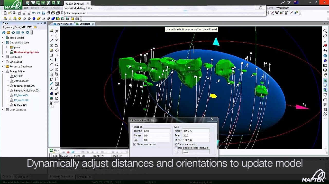Close the Edit Interactive Ellipsoid dialog
329x184 pixels.
(212, 119)
